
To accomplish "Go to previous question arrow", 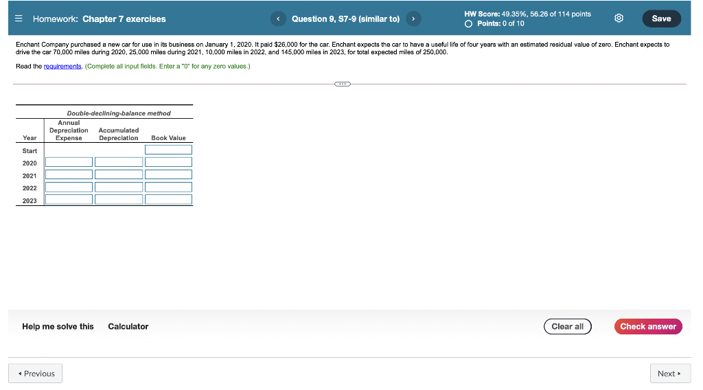I will tap(278, 19).
